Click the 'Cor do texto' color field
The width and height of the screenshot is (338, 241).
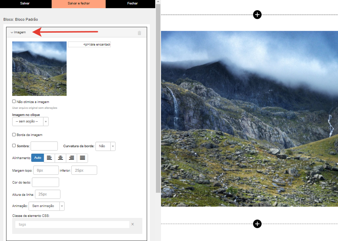[x=46, y=182]
